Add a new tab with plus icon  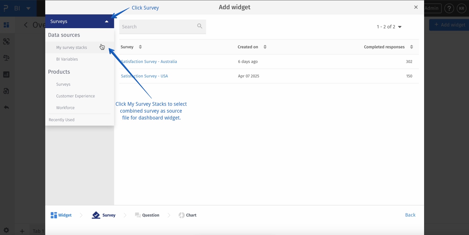[x=22, y=231]
